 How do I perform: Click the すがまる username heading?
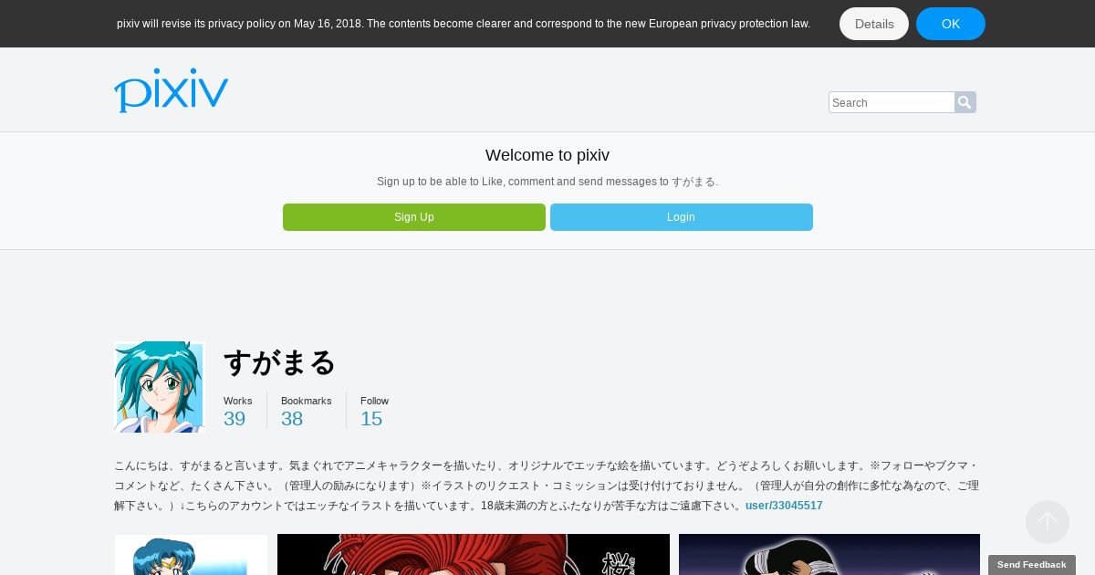(280, 362)
